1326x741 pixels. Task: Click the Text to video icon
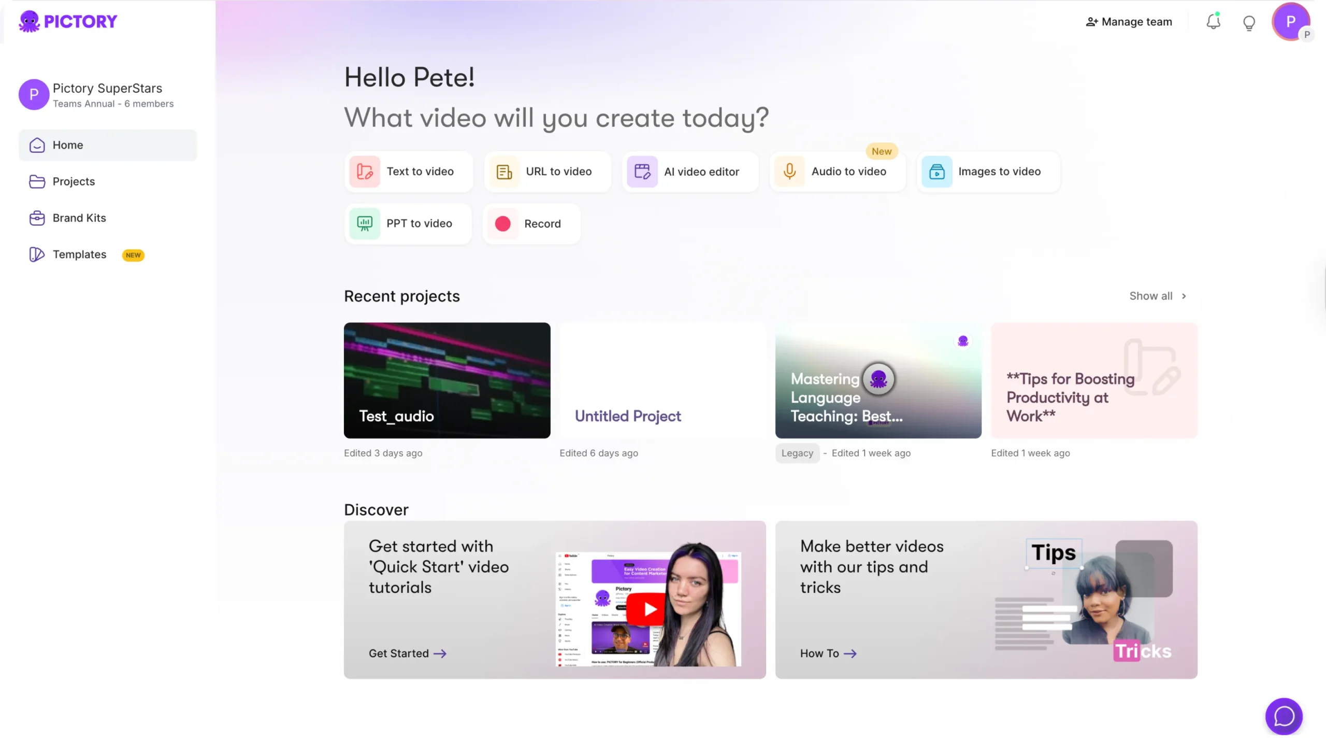click(x=365, y=172)
